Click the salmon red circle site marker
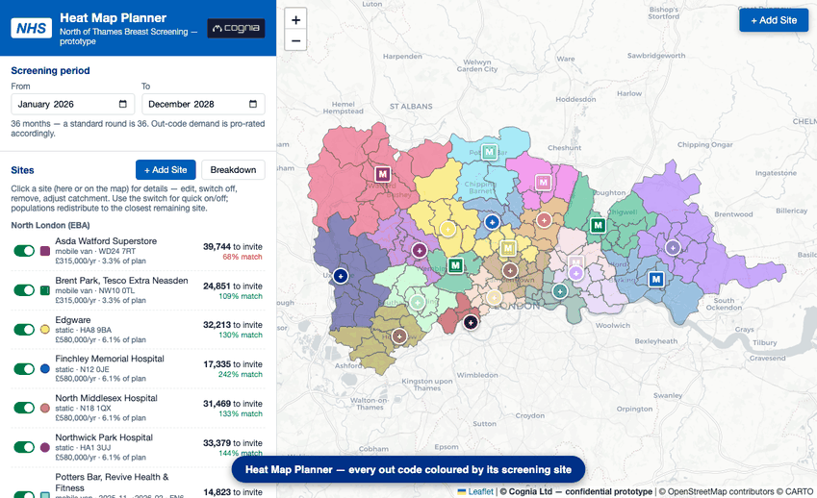The image size is (817, 498). pos(544,220)
